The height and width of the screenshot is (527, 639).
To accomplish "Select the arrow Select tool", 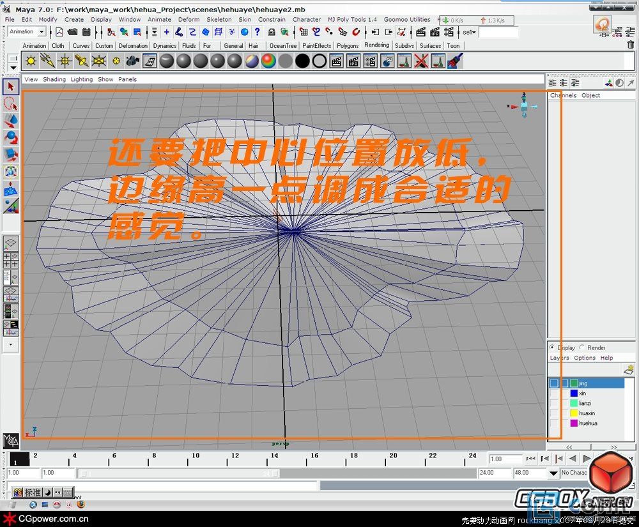I will click(x=11, y=86).
